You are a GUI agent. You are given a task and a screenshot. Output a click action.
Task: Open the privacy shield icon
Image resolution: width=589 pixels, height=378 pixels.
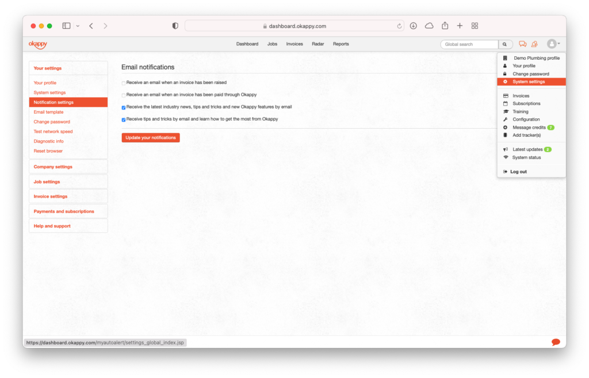(175, 26)
